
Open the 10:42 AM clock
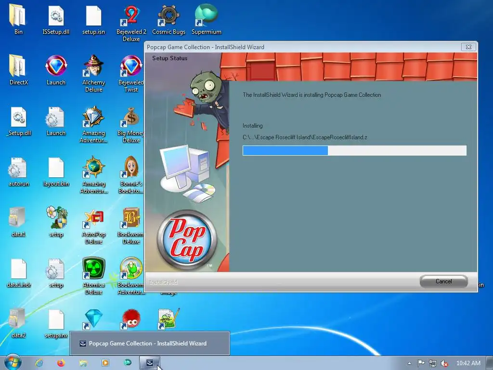click(x=468, y=363)
